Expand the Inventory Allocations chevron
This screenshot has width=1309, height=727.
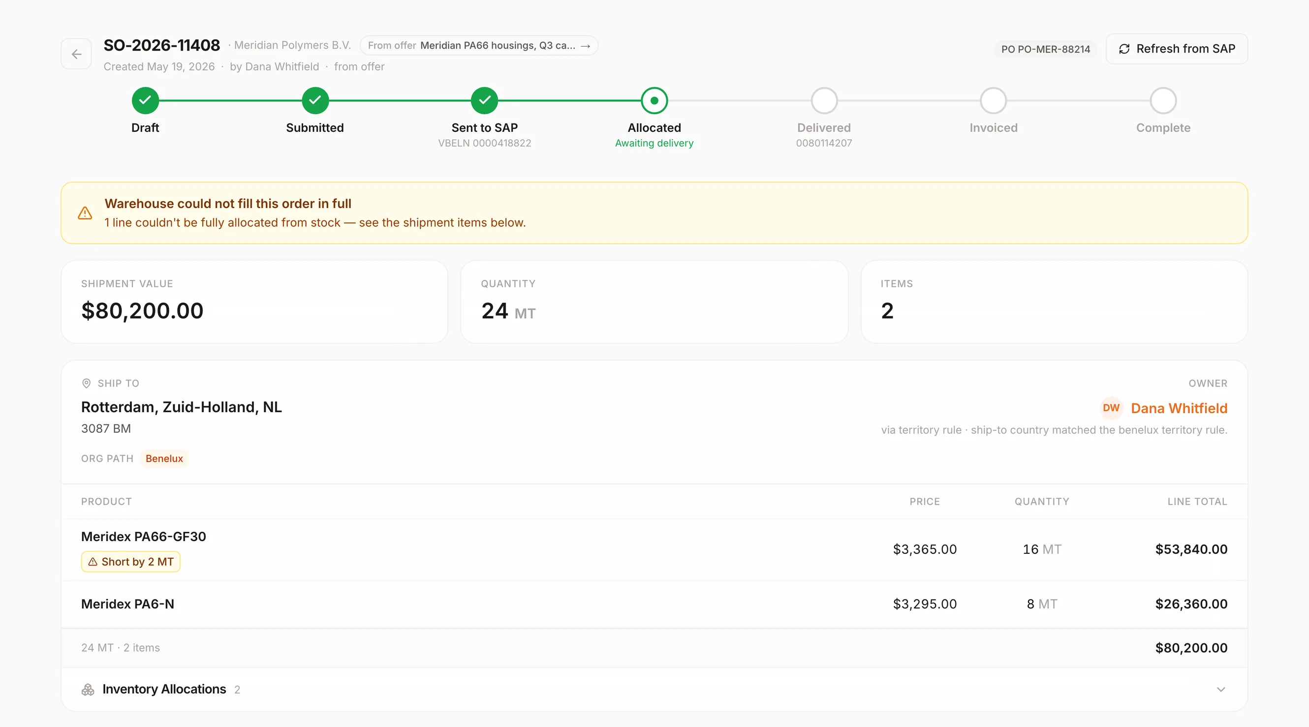[1221, 690]
